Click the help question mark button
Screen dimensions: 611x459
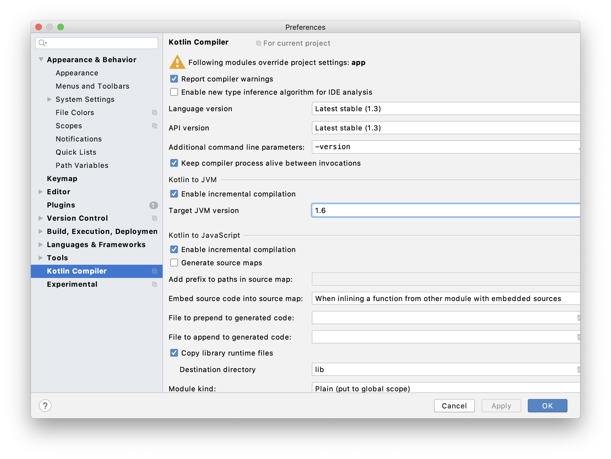click(45, 405)
